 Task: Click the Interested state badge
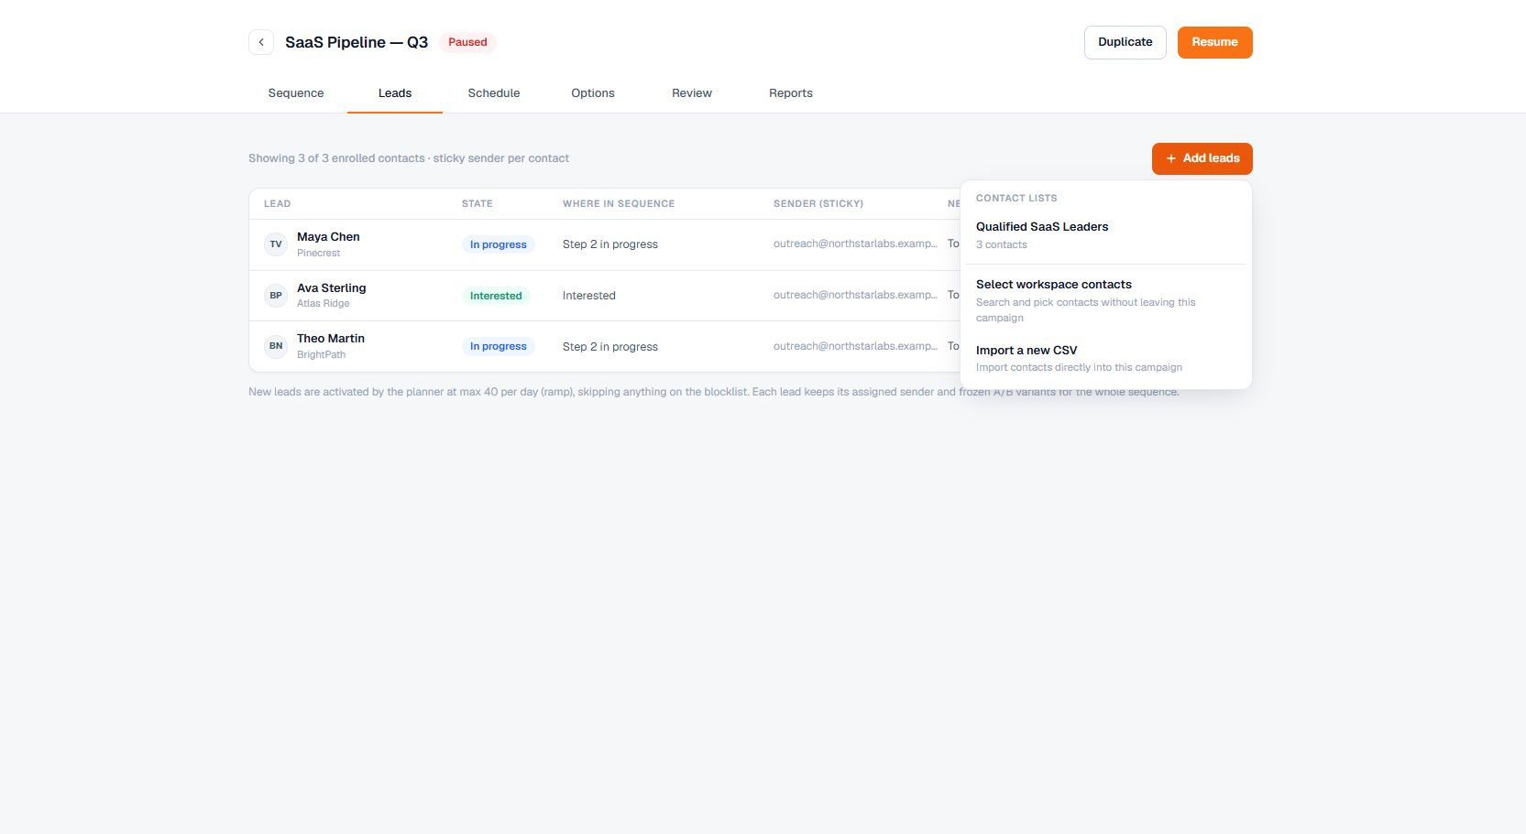(x=496, y=296)
